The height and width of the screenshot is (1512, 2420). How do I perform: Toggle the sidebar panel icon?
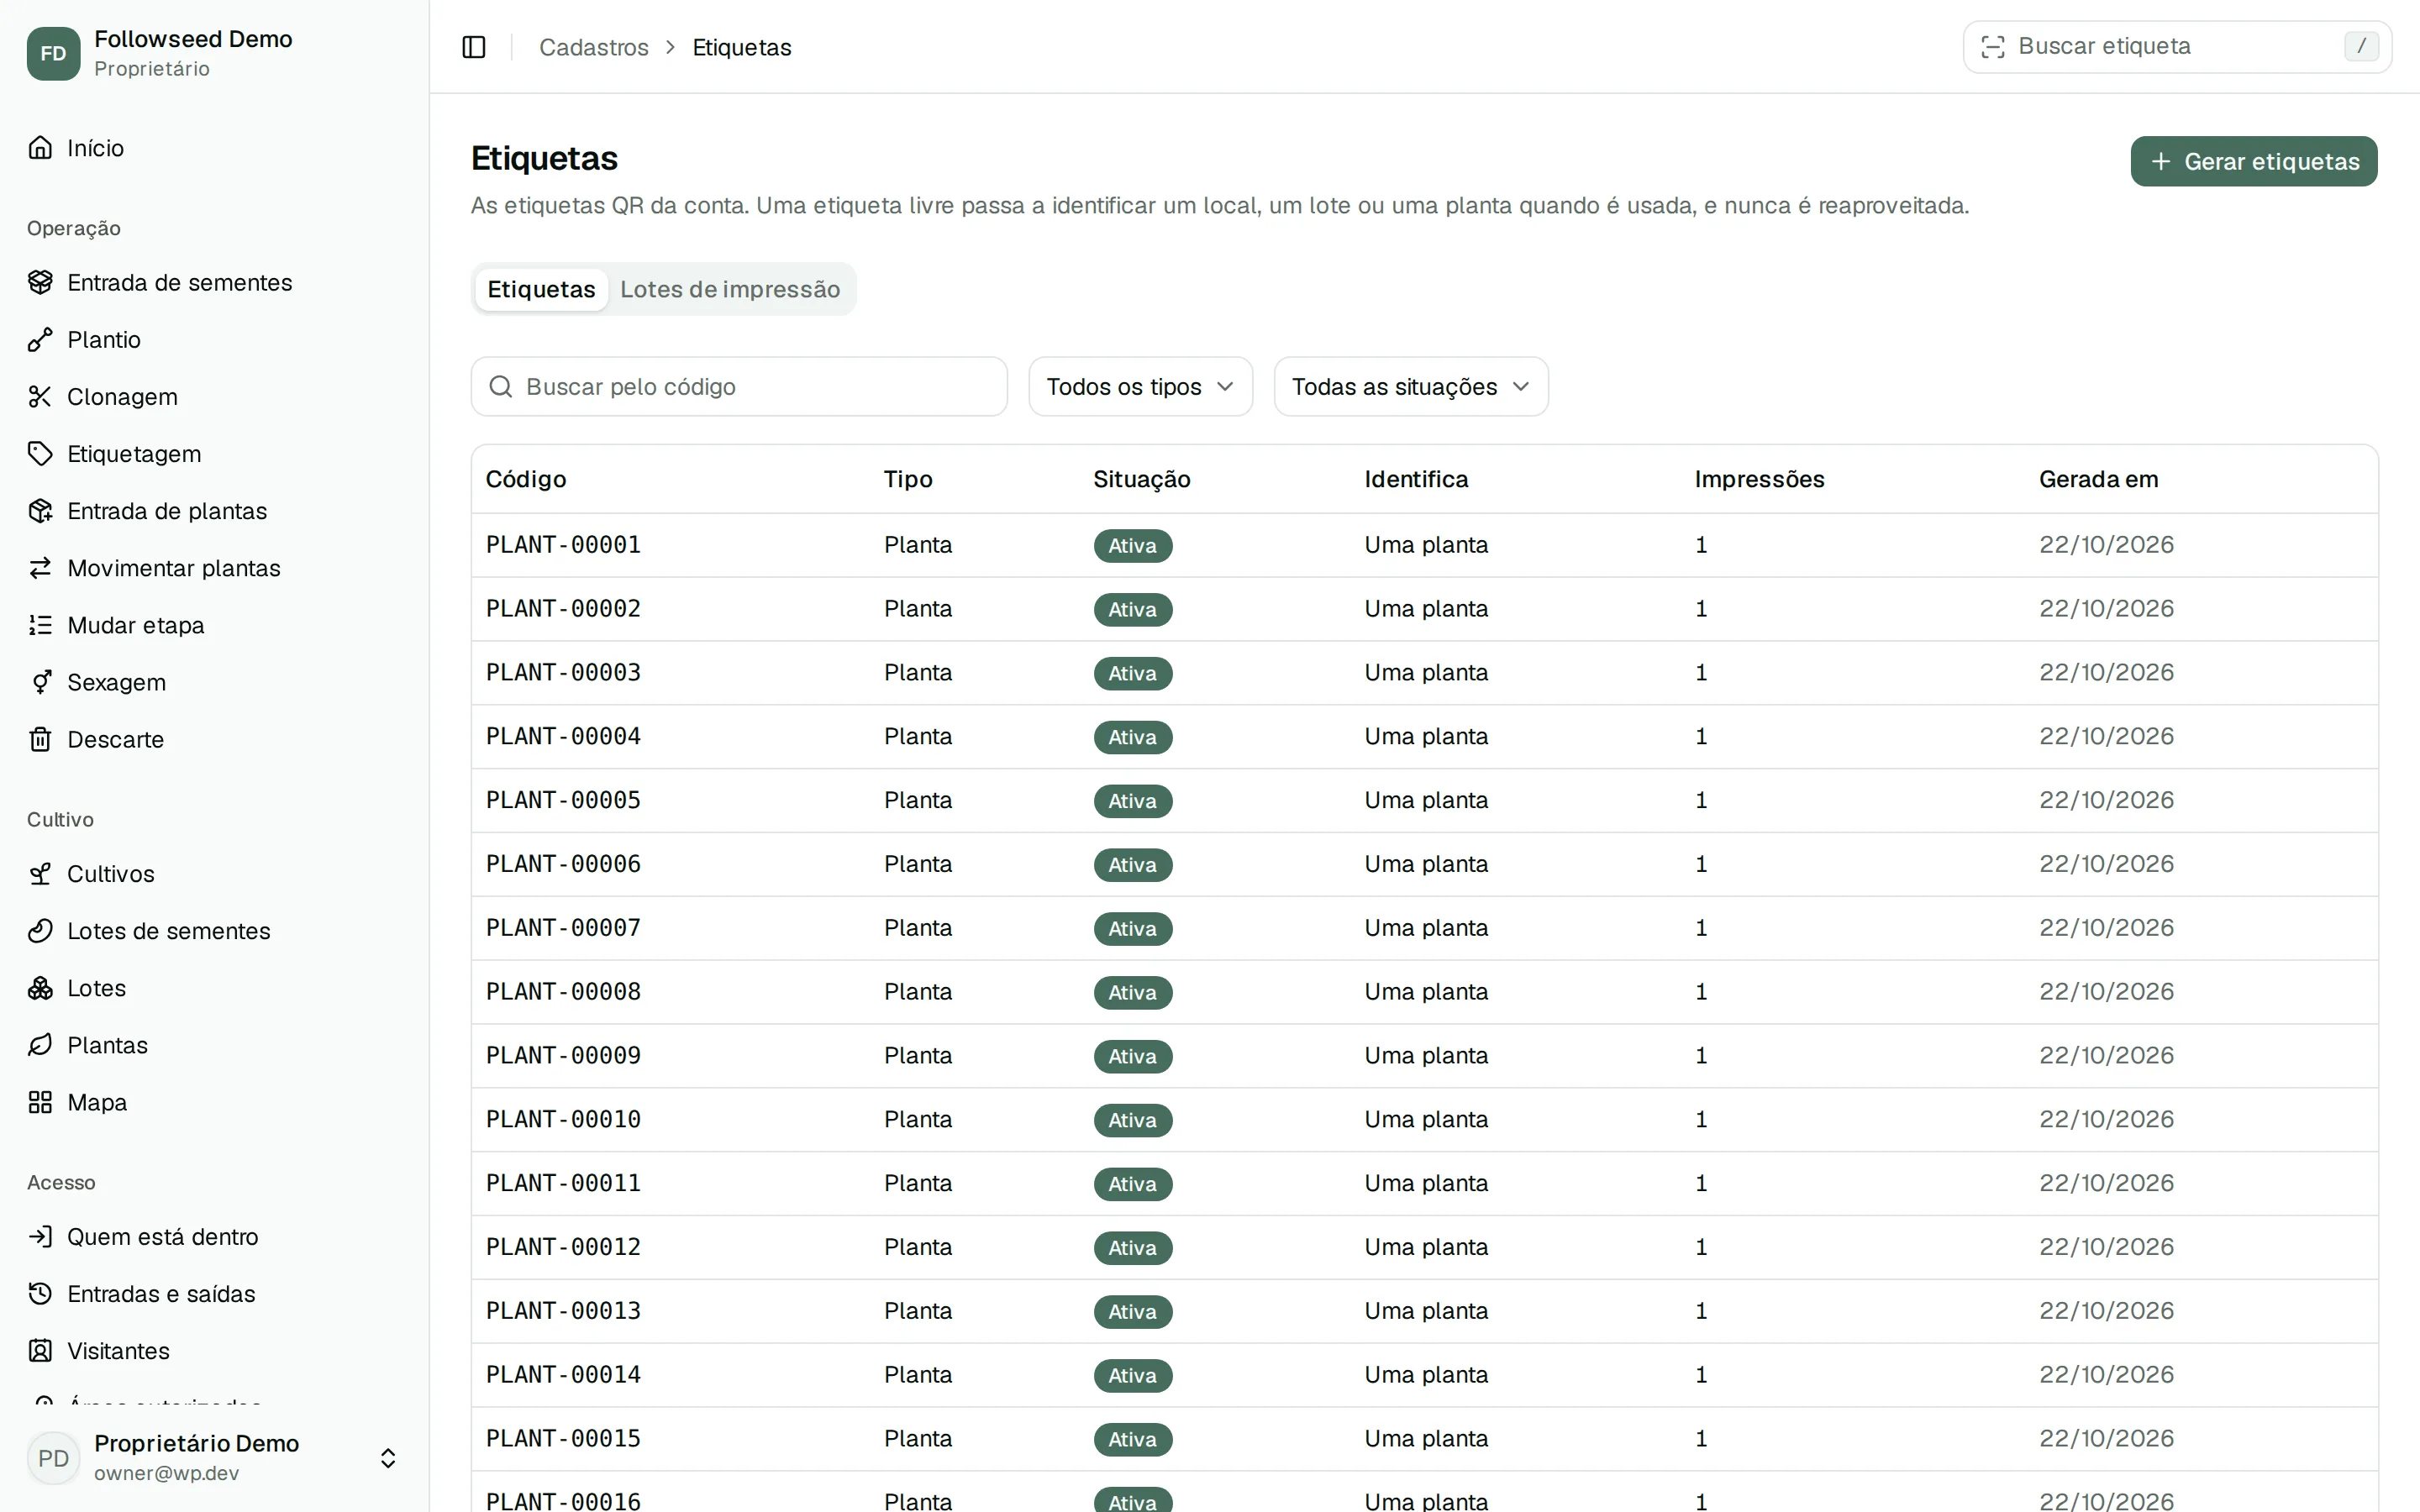474,47
